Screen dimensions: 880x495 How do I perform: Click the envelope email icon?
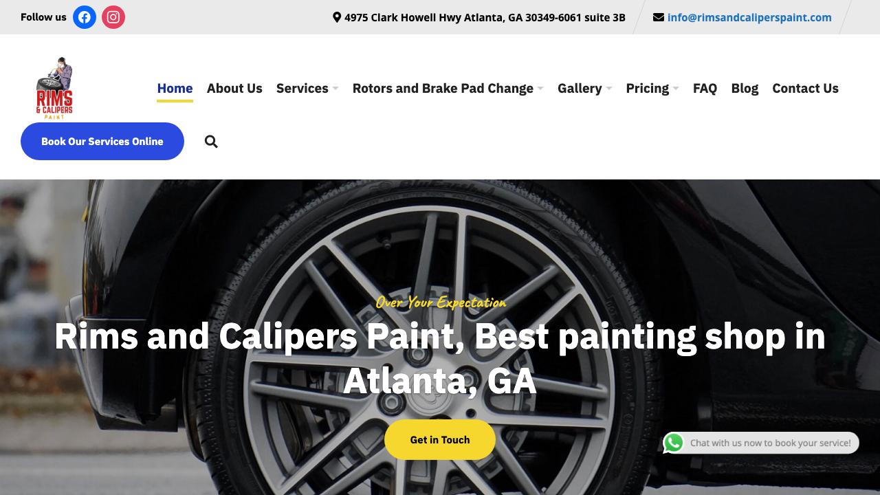pyautogui.click(x=659, y=17)
